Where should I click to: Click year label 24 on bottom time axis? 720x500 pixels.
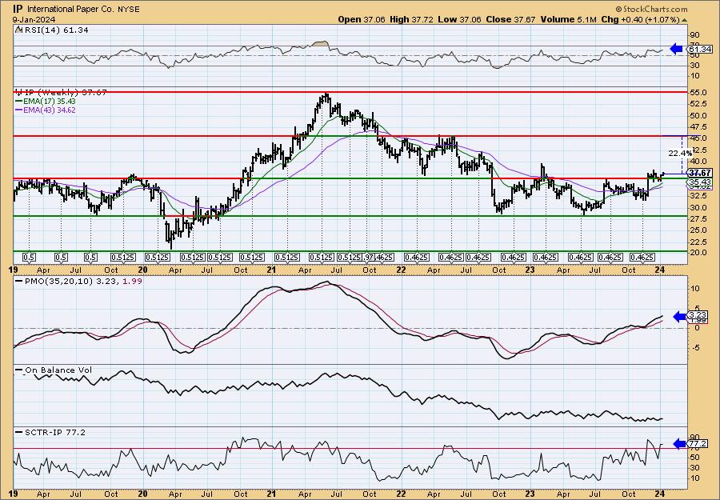(660, 494)
